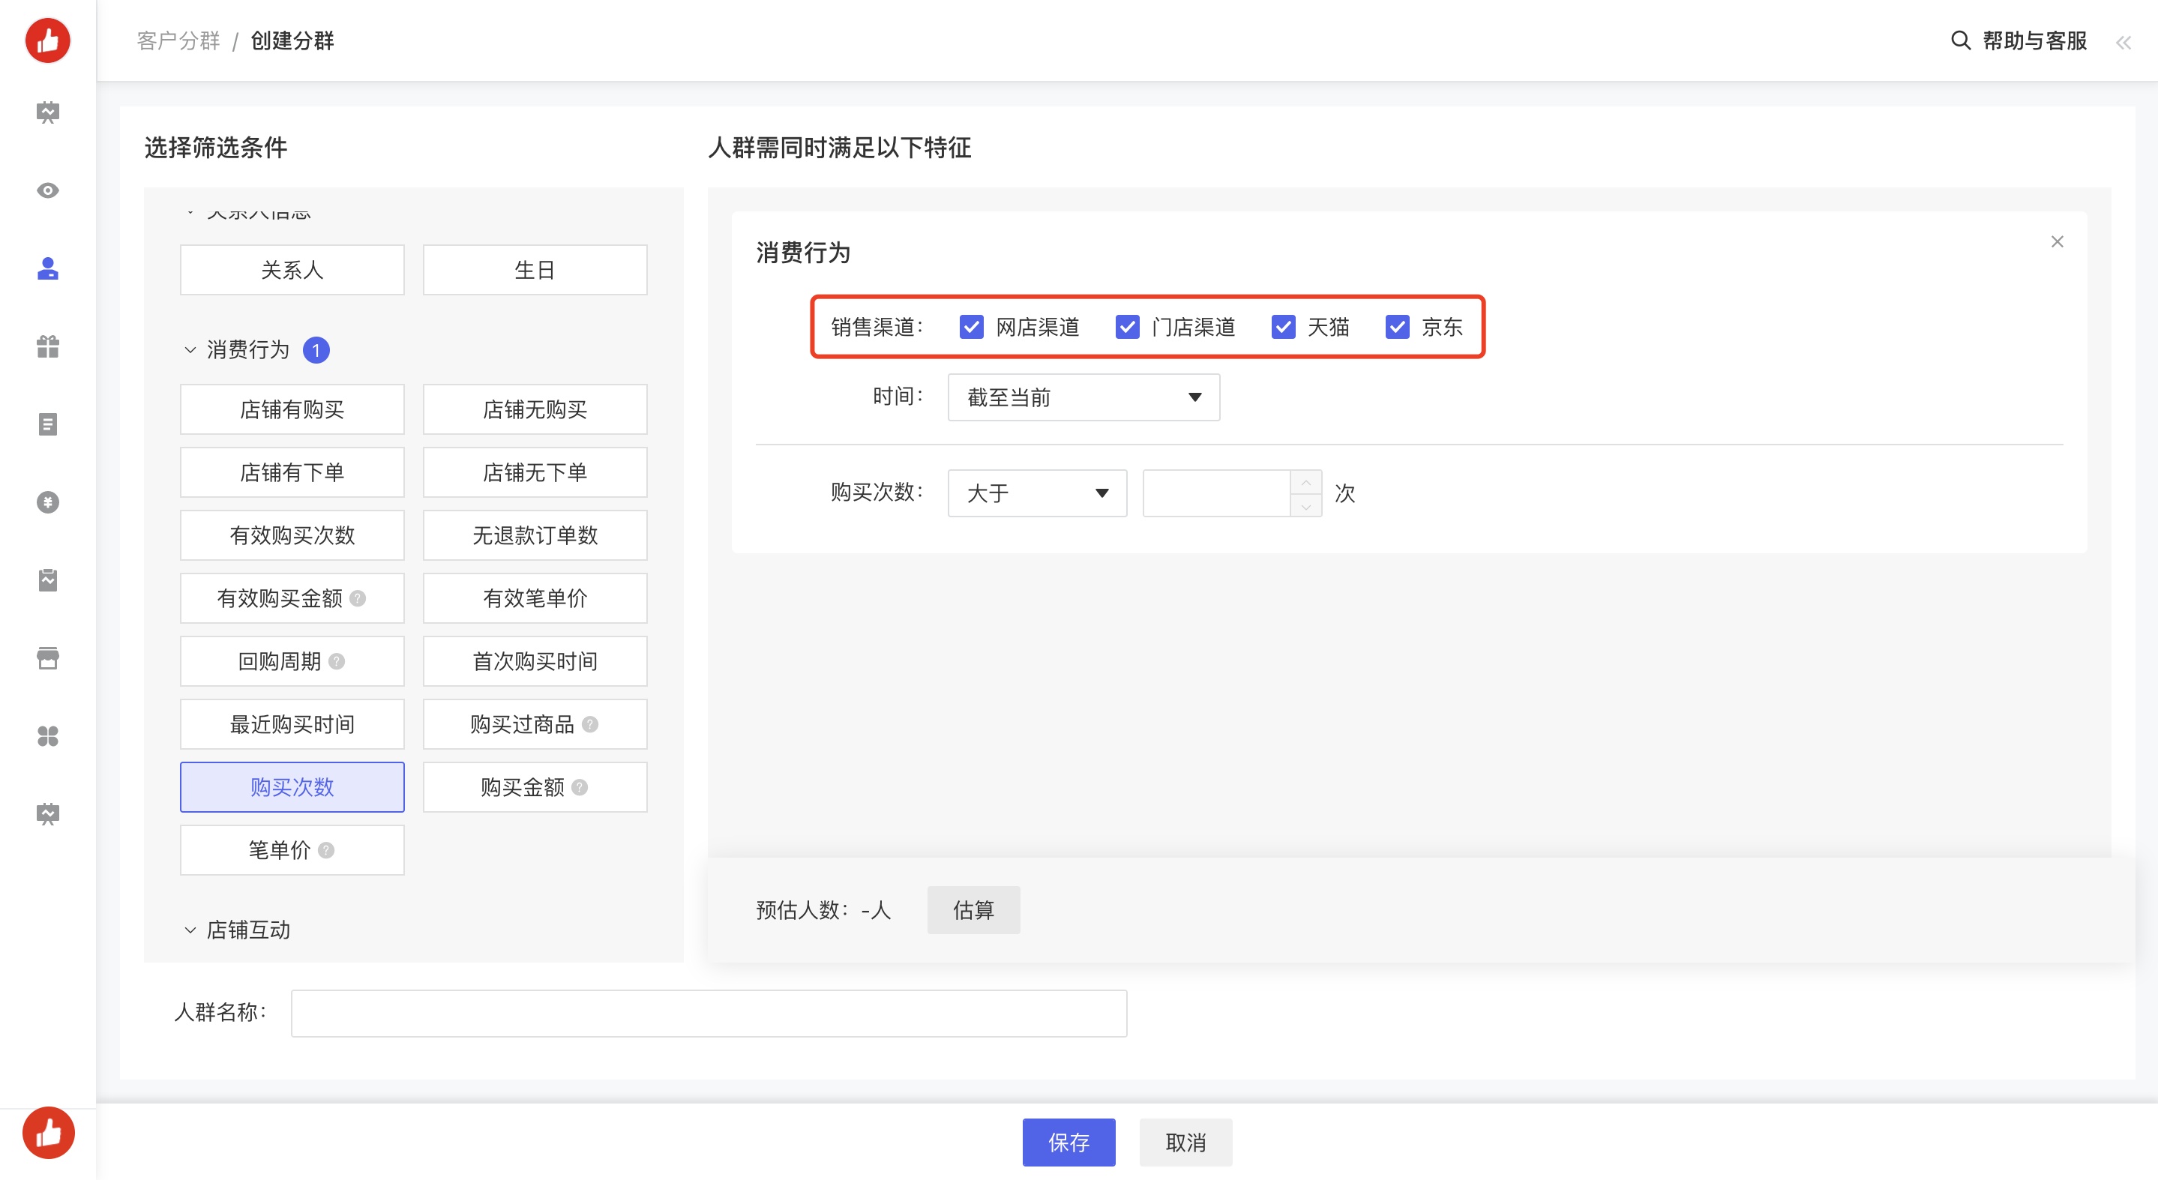Open the gift marketing sidebar icon
This screenshot has height=1180, width=2158.
48,346
